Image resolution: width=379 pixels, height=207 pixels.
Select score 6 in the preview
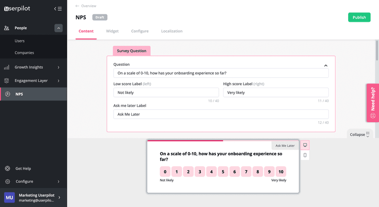click(235, 172)
